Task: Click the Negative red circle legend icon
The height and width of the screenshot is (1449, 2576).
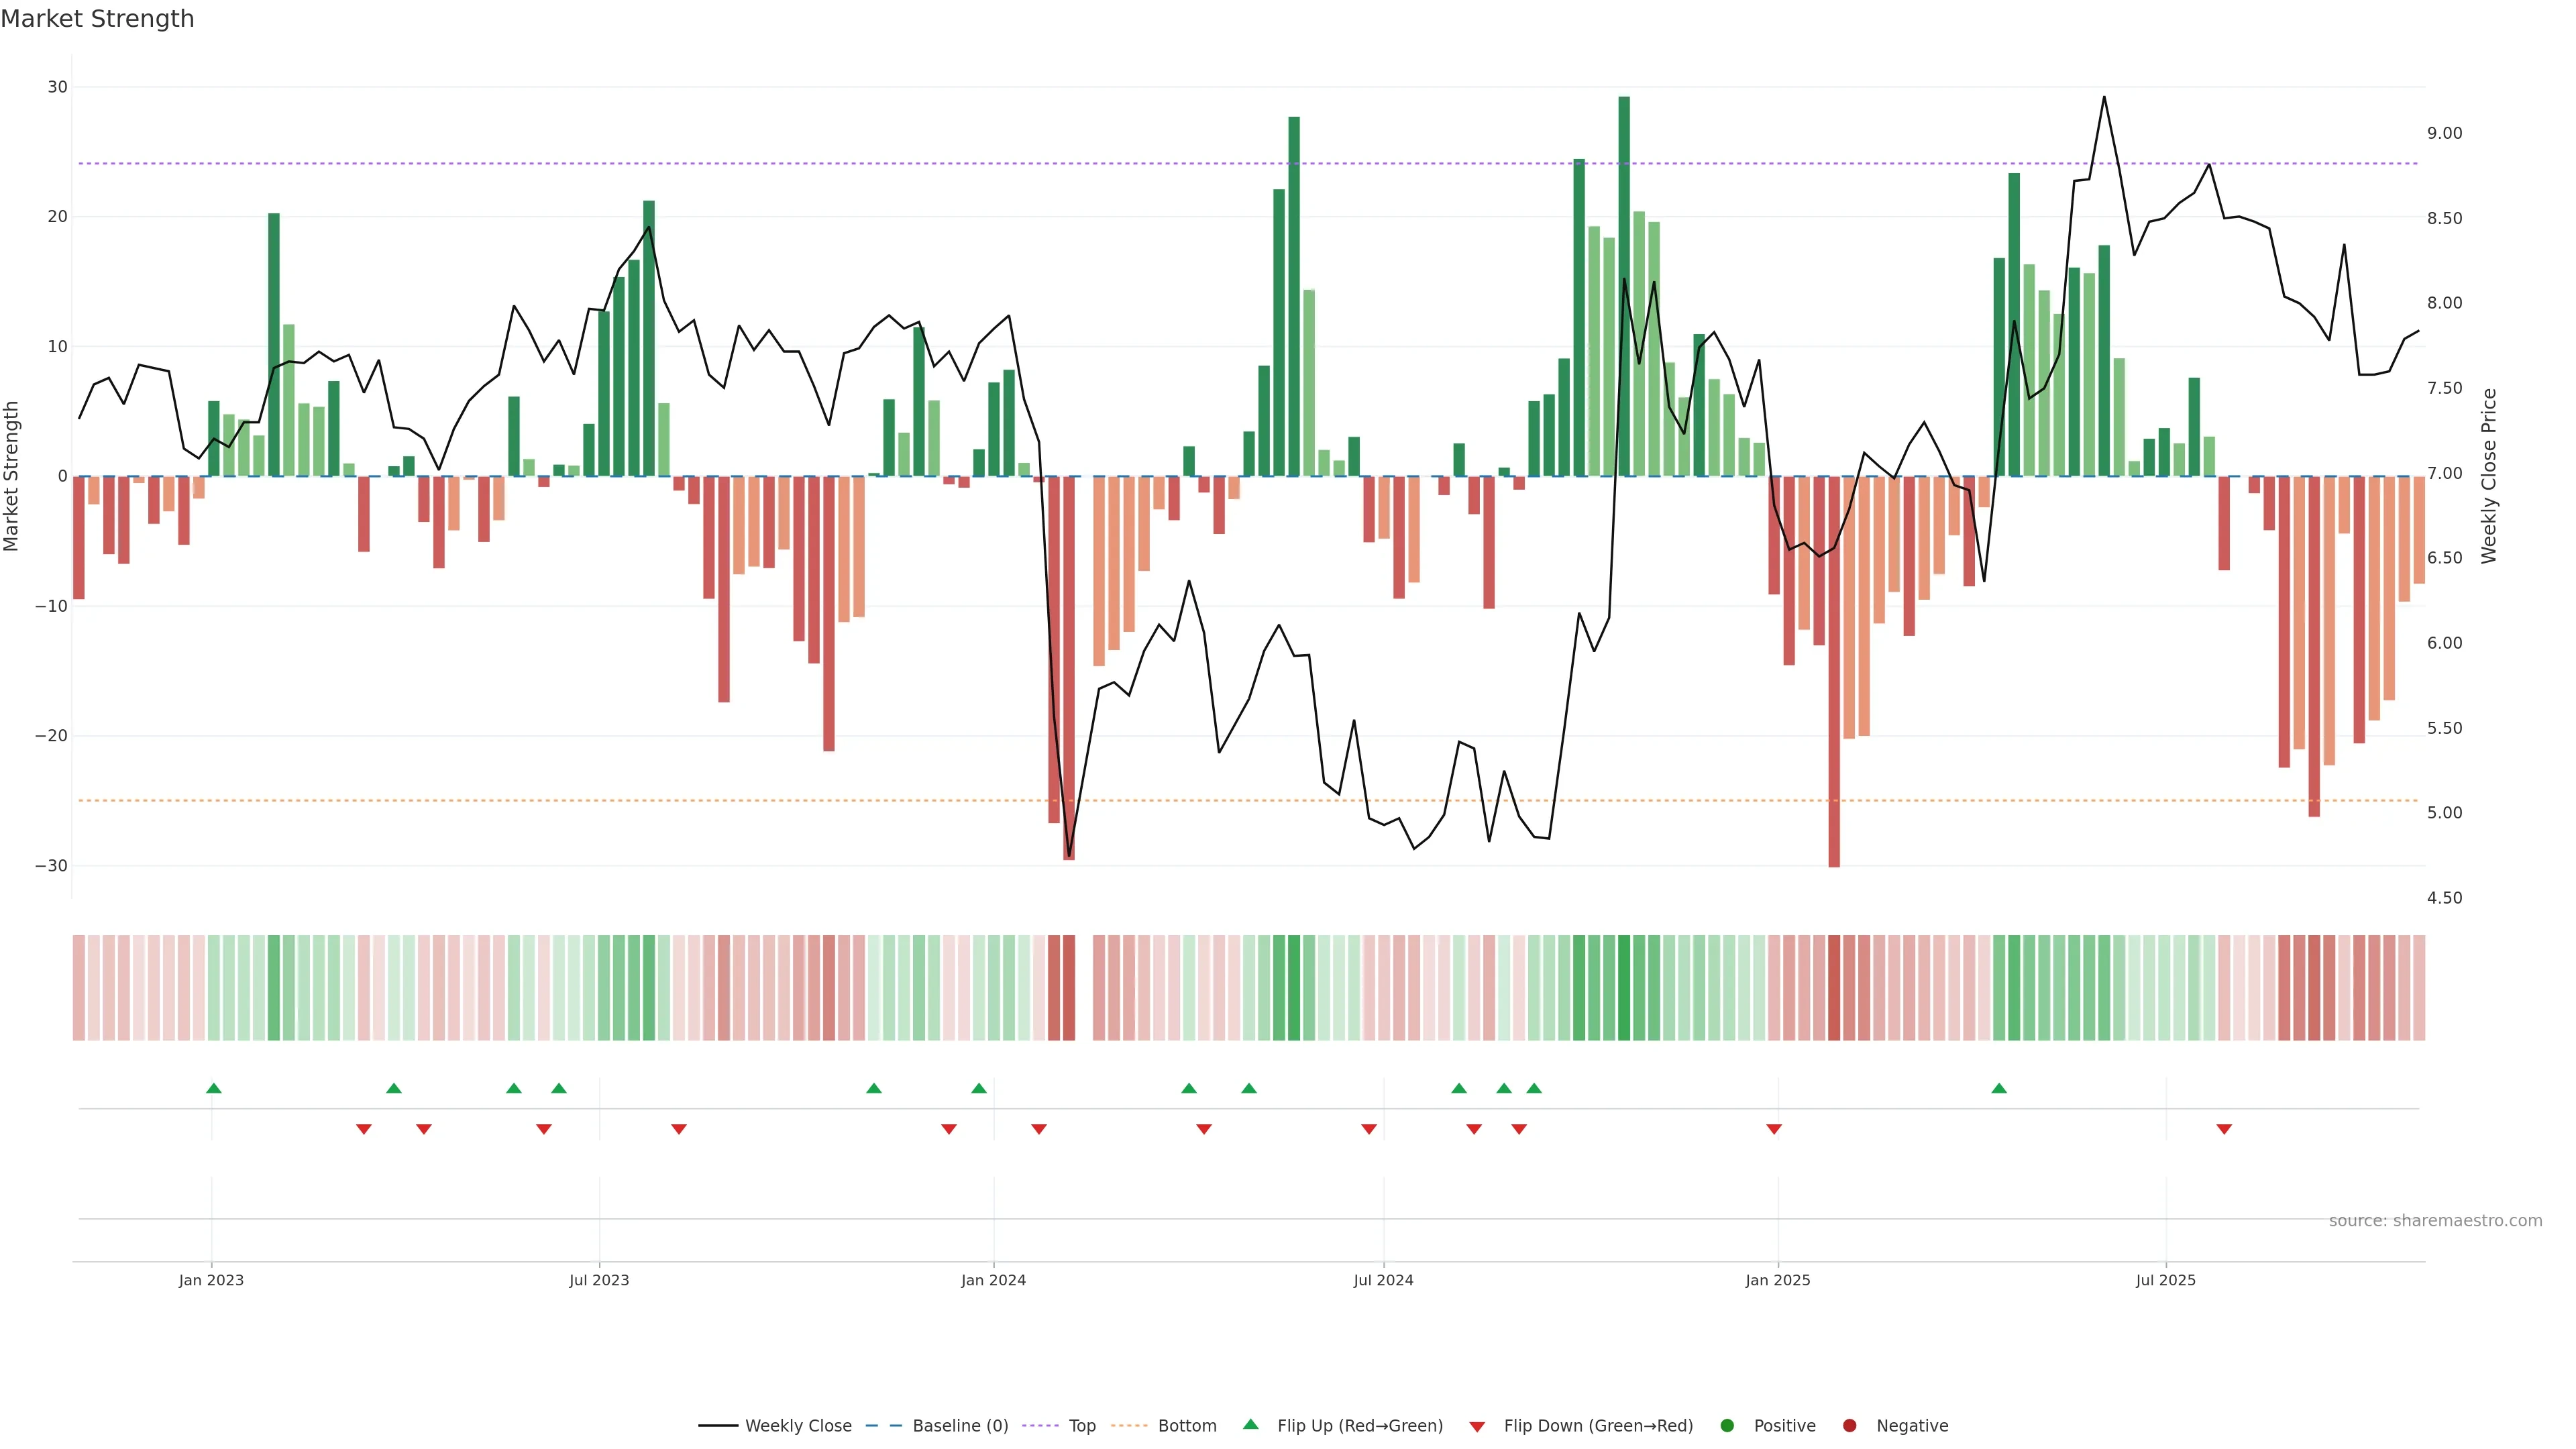Action: point(1849,1425)
